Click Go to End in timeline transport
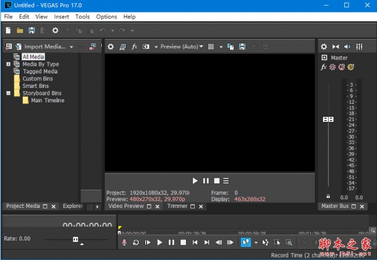 207,242
